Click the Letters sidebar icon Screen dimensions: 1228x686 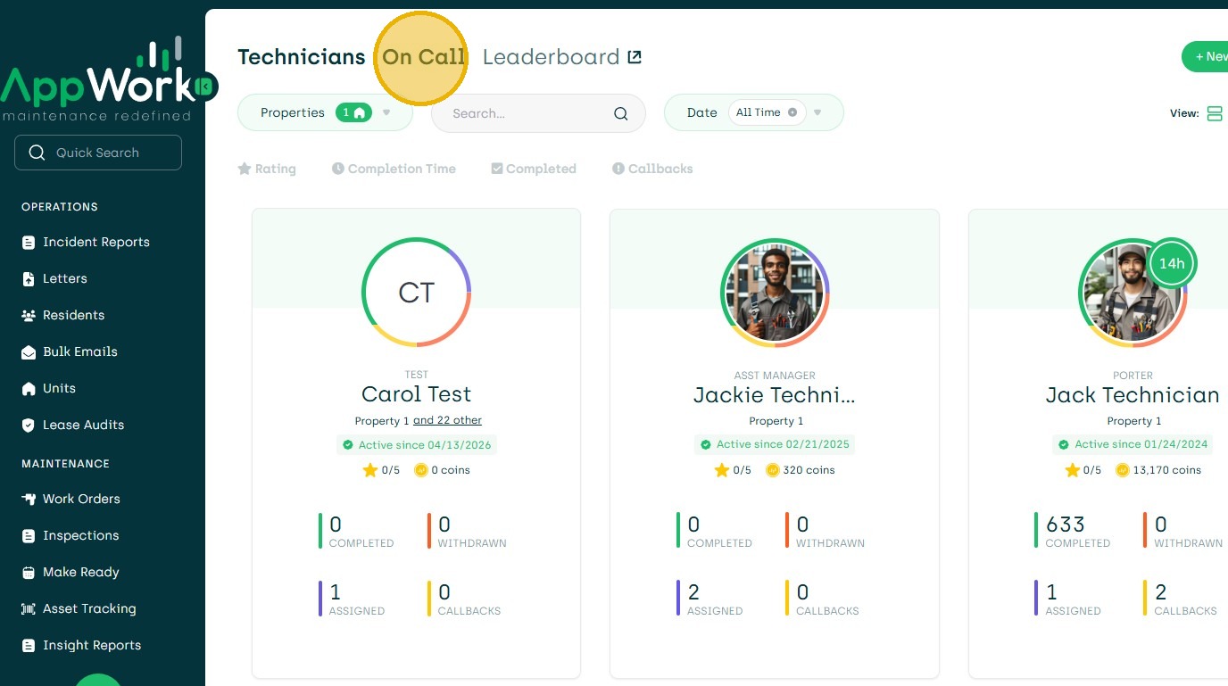(29, 279)
